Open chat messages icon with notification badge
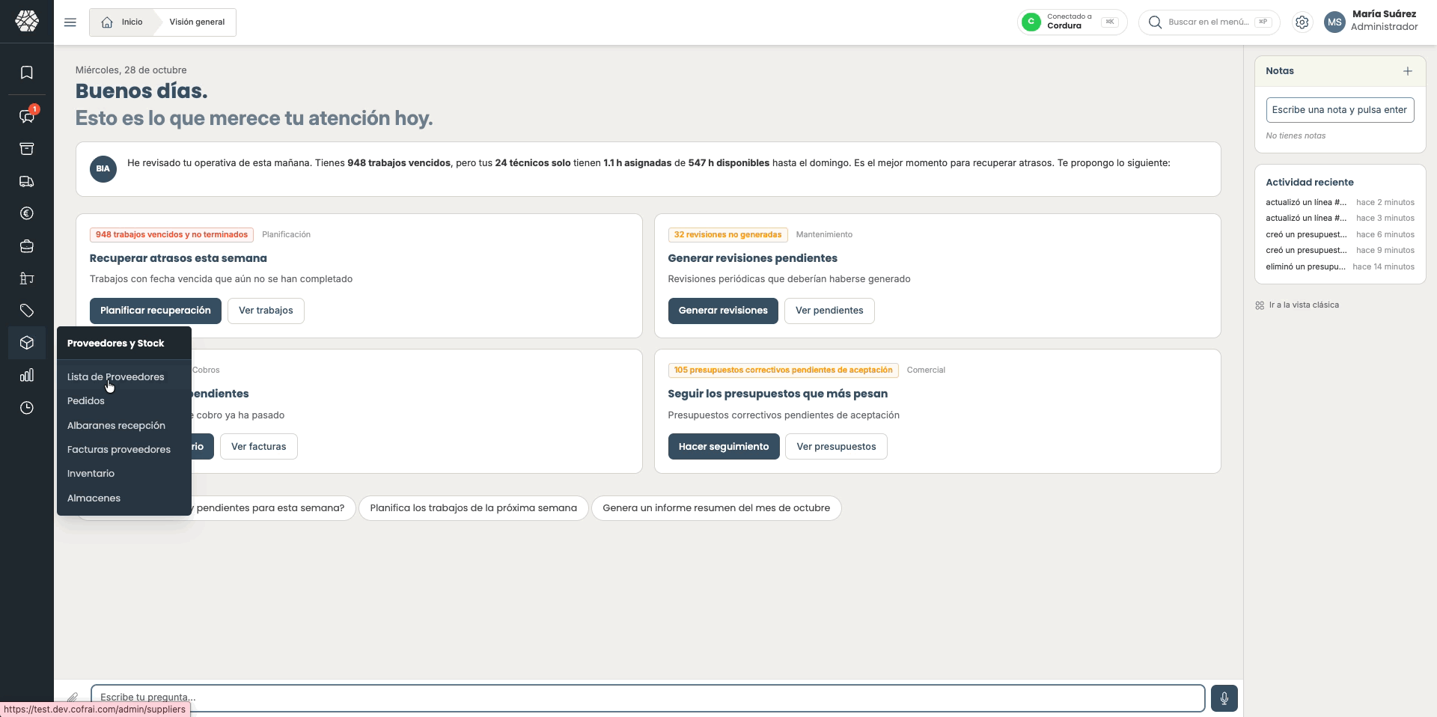This screenshot has height=717, width=1437. pos(27,116)
